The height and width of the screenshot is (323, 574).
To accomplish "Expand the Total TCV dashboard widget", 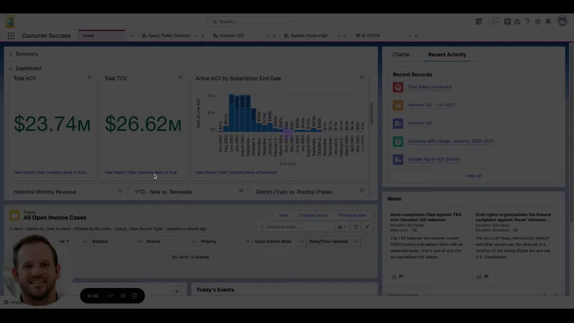I will point(180,77).
